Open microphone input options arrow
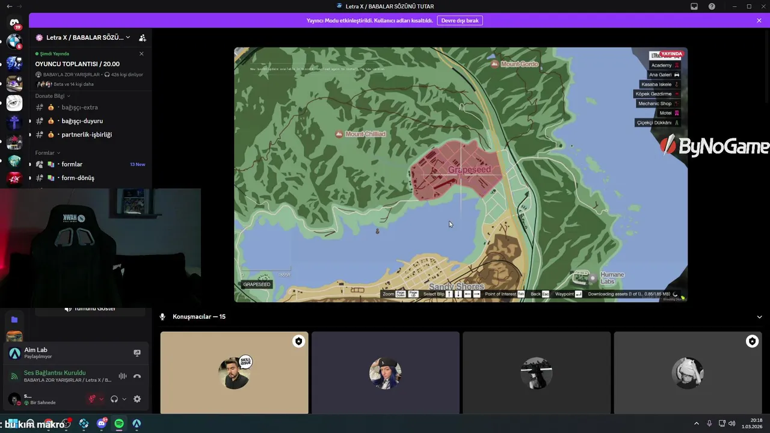This screenshot has width=770, height=433. click(101, 399)
